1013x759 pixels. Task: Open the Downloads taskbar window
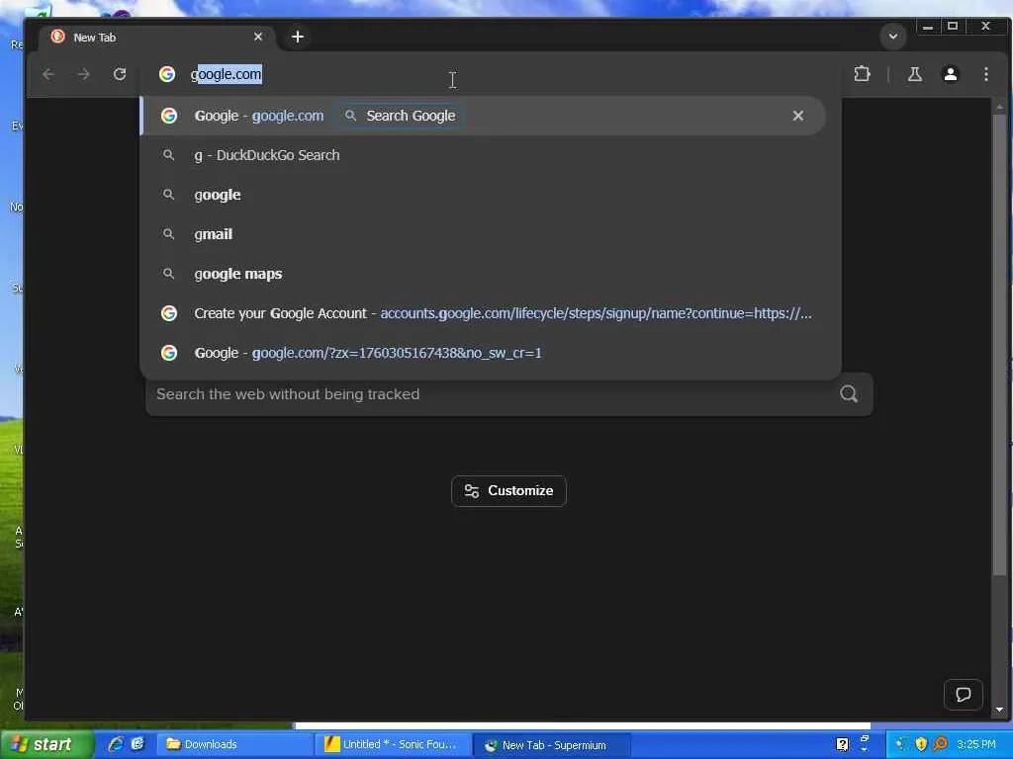click(x=233, y=744)
